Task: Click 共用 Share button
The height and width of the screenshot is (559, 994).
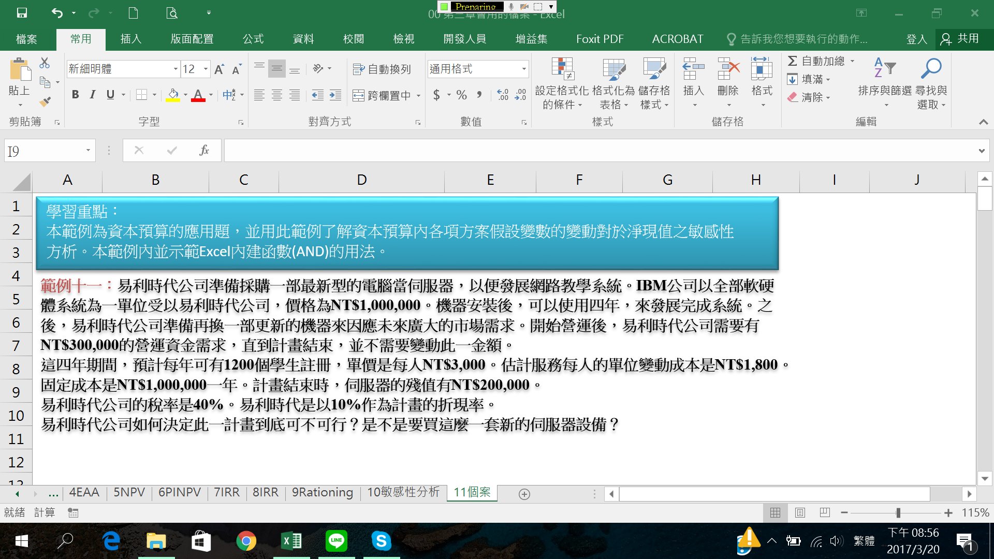Action: click(x=960, y=39)
